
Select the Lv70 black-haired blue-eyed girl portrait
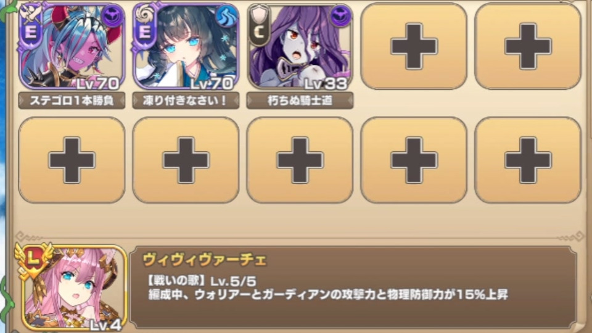186,46
